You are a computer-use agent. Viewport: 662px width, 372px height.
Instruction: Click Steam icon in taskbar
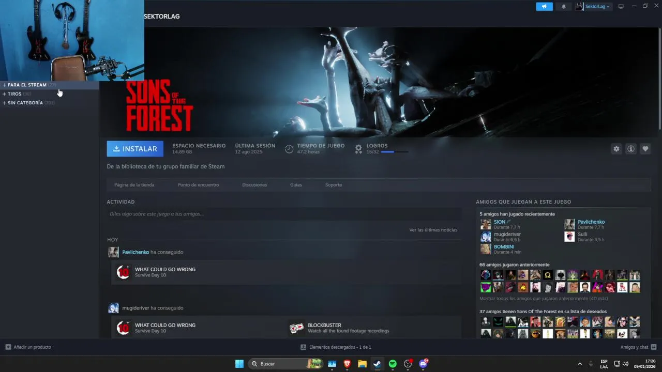coord(377,364)
